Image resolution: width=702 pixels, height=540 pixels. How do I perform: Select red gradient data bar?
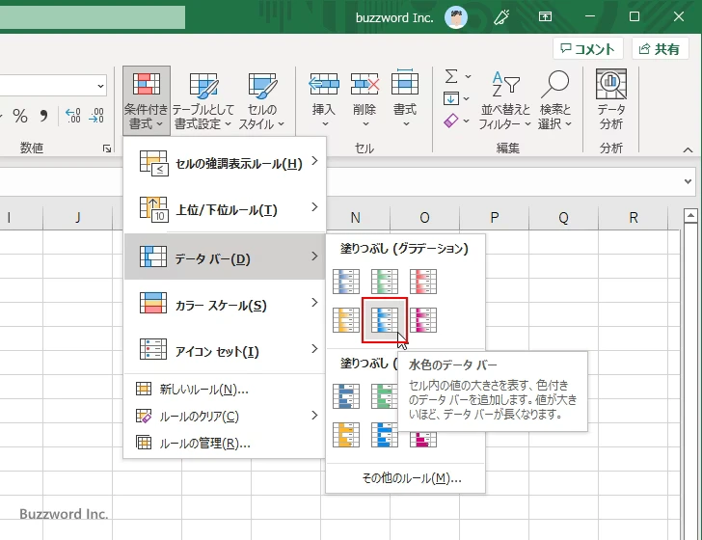pyautogui.click(x=423, y=282)
